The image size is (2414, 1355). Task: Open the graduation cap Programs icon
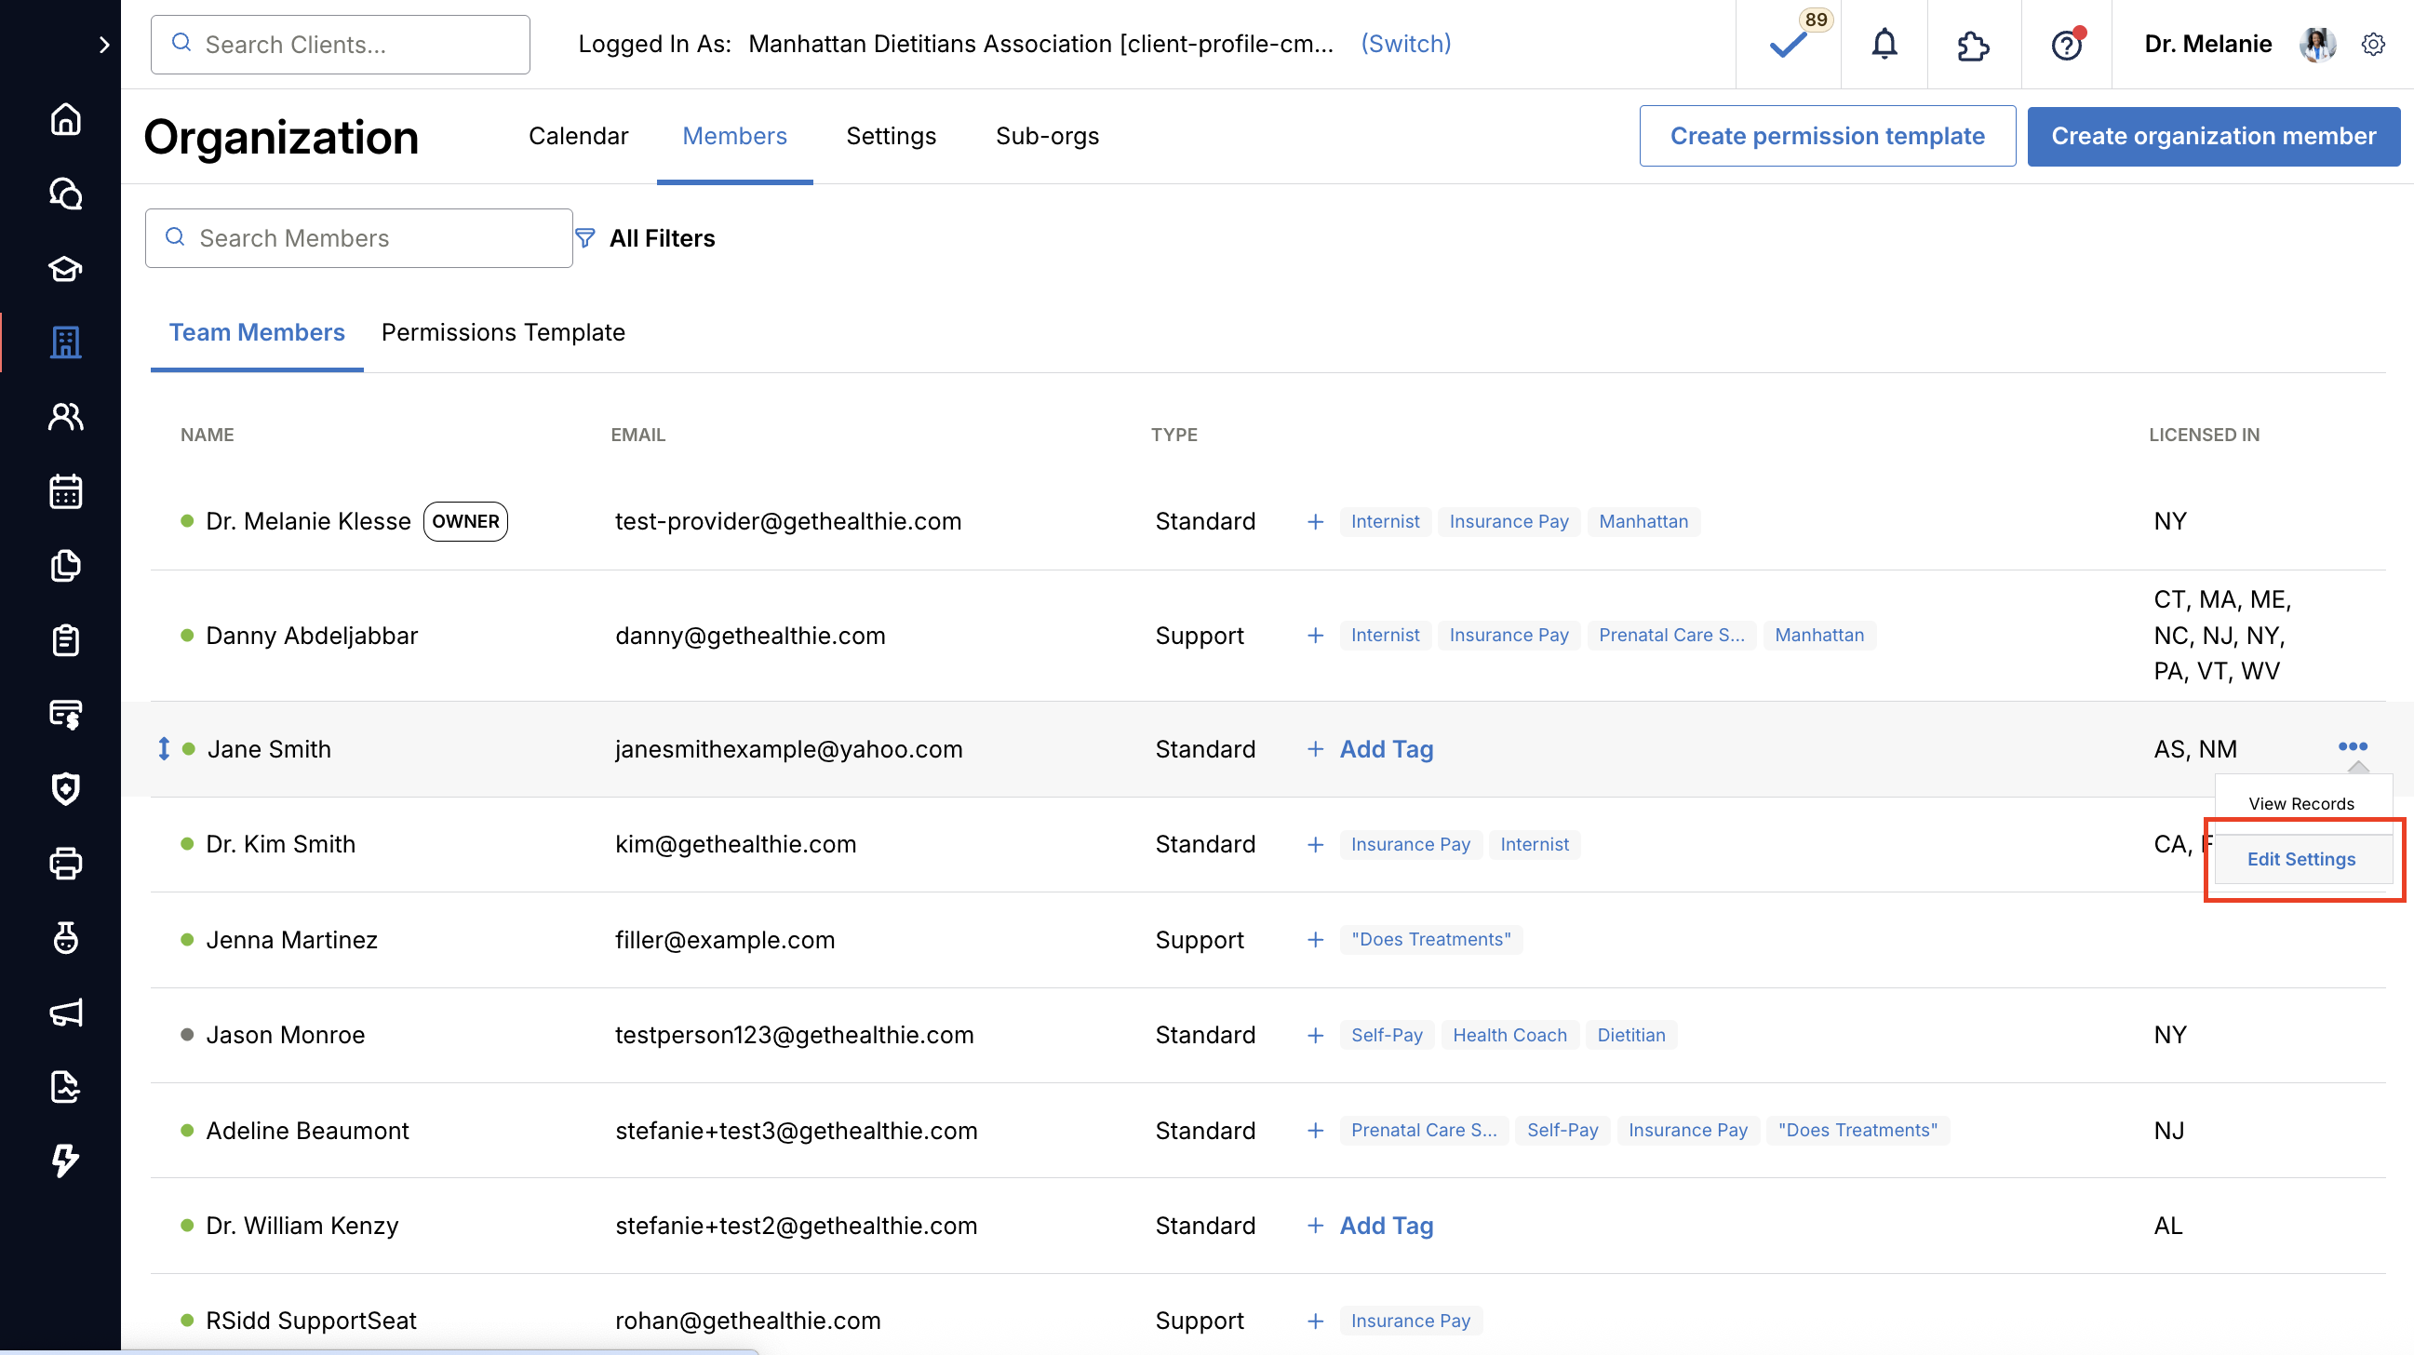click(65, 269)
